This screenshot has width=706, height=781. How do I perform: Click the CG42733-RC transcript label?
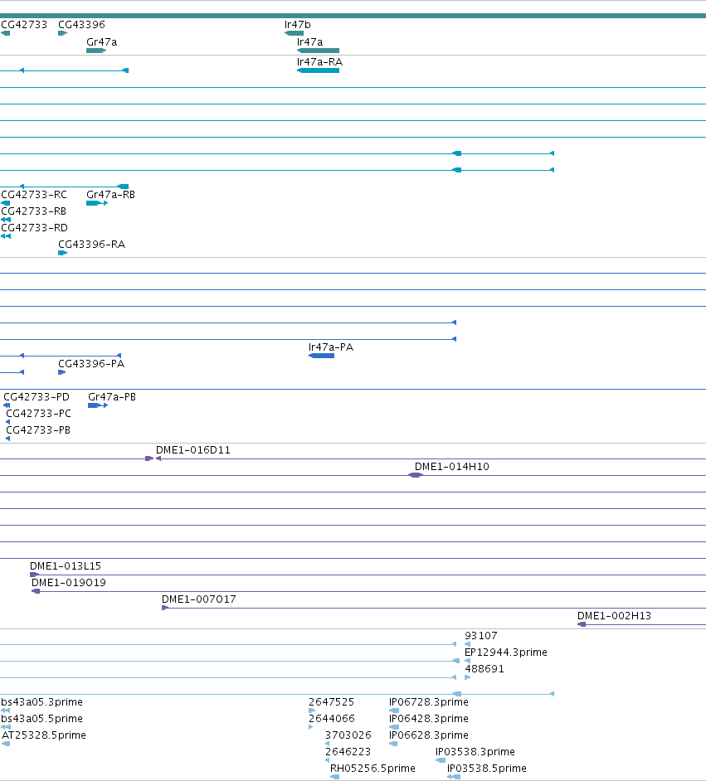(x=34, y=194)
